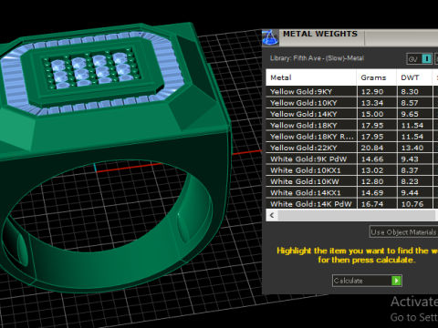The height and width of the screenshot is (328, 438).
Task: Select the Yellow Gold:9KY row
Action: (x=352, y=91)
